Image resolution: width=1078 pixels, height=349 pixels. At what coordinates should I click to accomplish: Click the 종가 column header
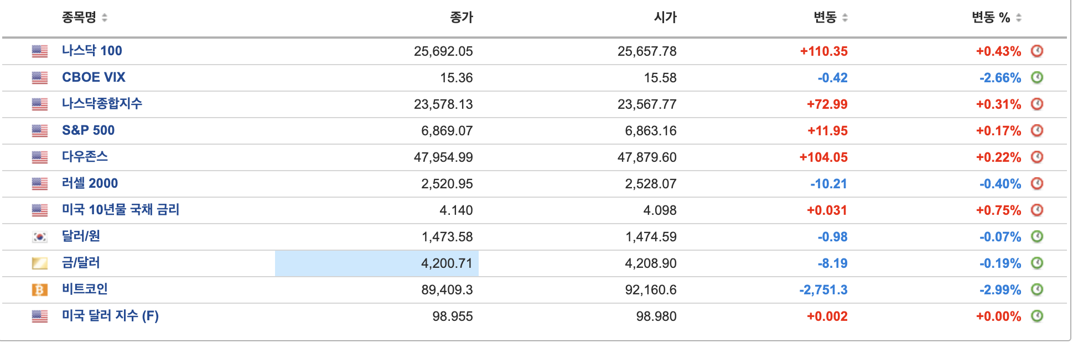coord(462,18)
